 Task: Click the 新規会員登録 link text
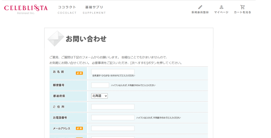(x=200, y=12)
